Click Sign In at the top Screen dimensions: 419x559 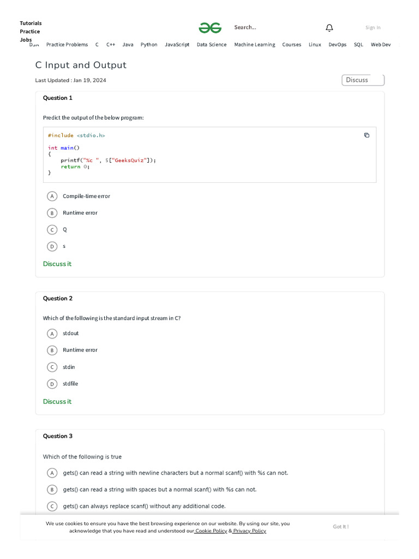pos(373,28)
